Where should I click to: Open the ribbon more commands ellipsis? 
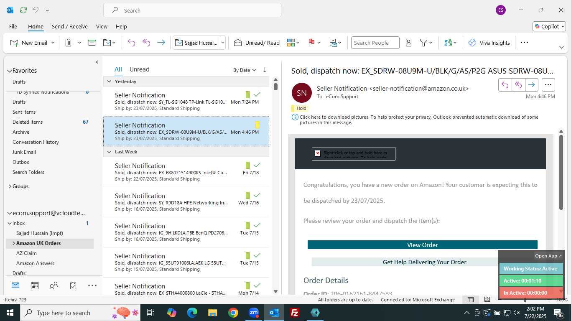[524, 43]
